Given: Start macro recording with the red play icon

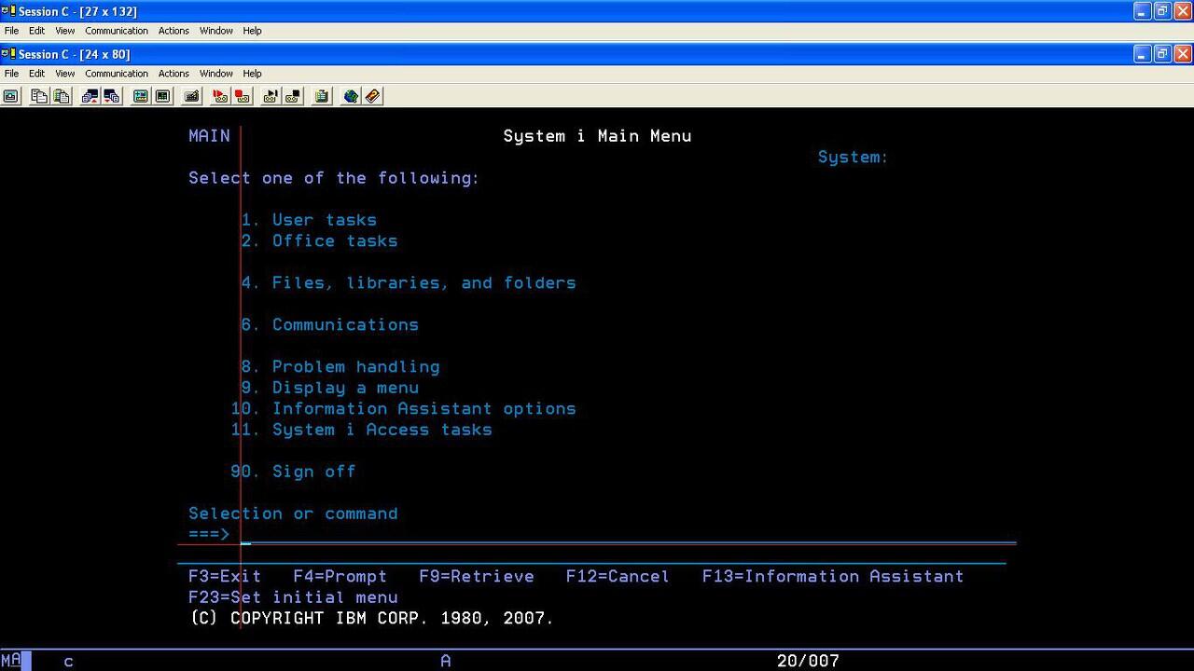Looking at the screenshot, I should tap(220, 96).
